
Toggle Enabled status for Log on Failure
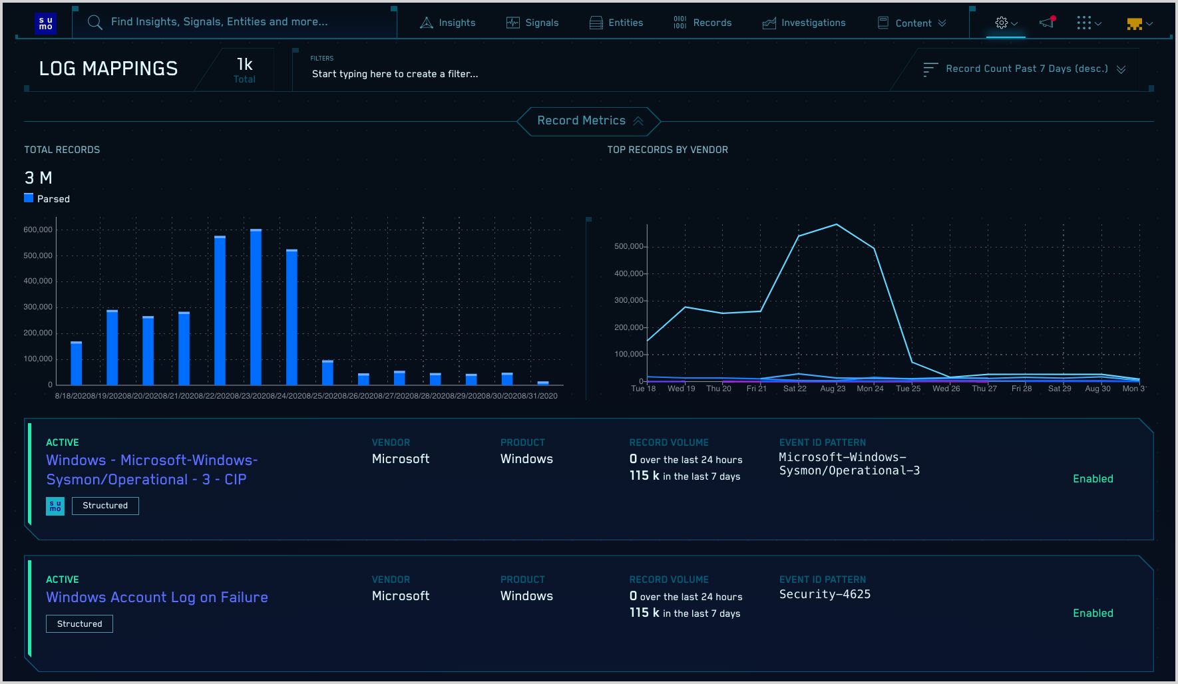click(x=1093, y=613)
